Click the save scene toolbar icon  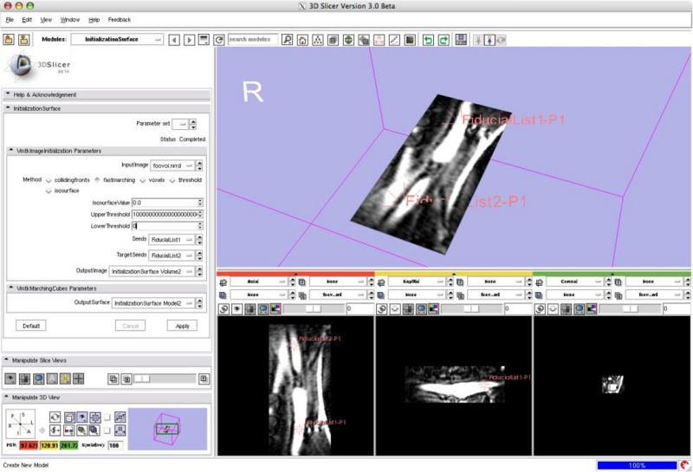coord(24,40)
